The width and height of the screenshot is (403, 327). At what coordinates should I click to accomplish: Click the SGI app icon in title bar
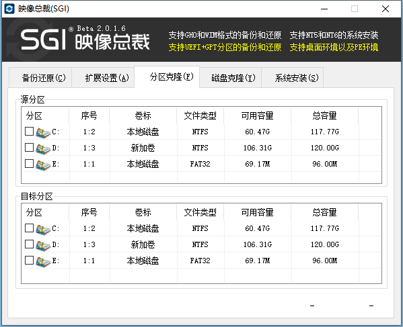coord(9,9)
